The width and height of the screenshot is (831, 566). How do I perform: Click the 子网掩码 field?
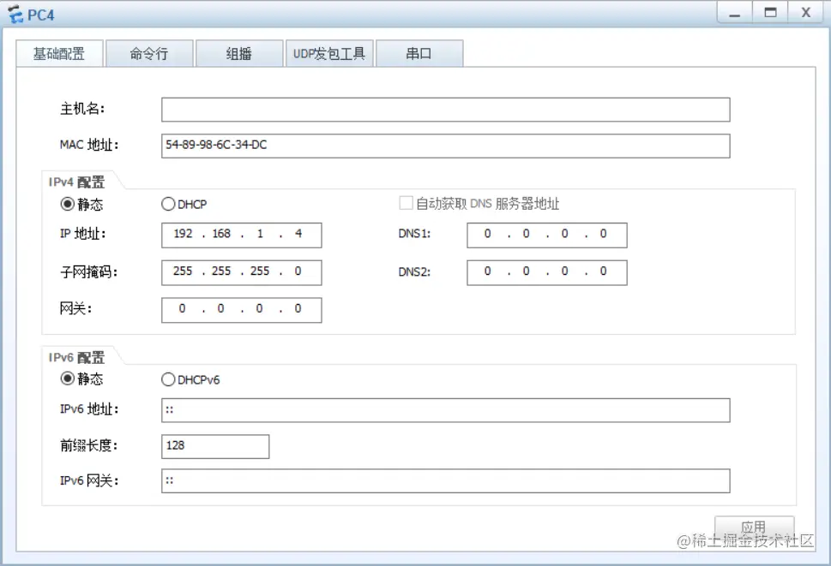pyautogui.click(x=242, y=272)
